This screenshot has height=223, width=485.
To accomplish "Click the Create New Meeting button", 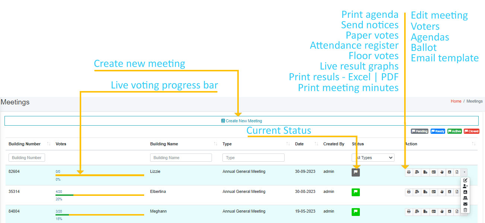I will point(241,121).
